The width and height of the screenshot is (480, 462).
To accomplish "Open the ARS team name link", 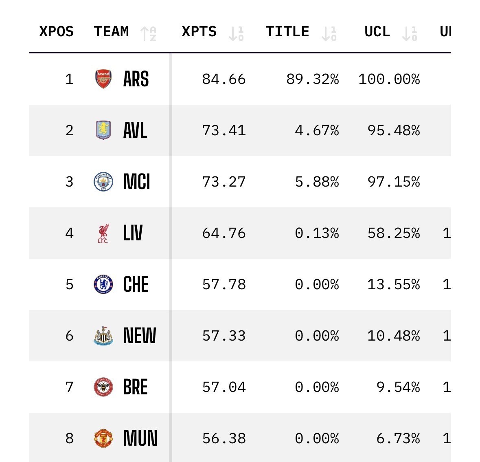I will pos(136,79).
